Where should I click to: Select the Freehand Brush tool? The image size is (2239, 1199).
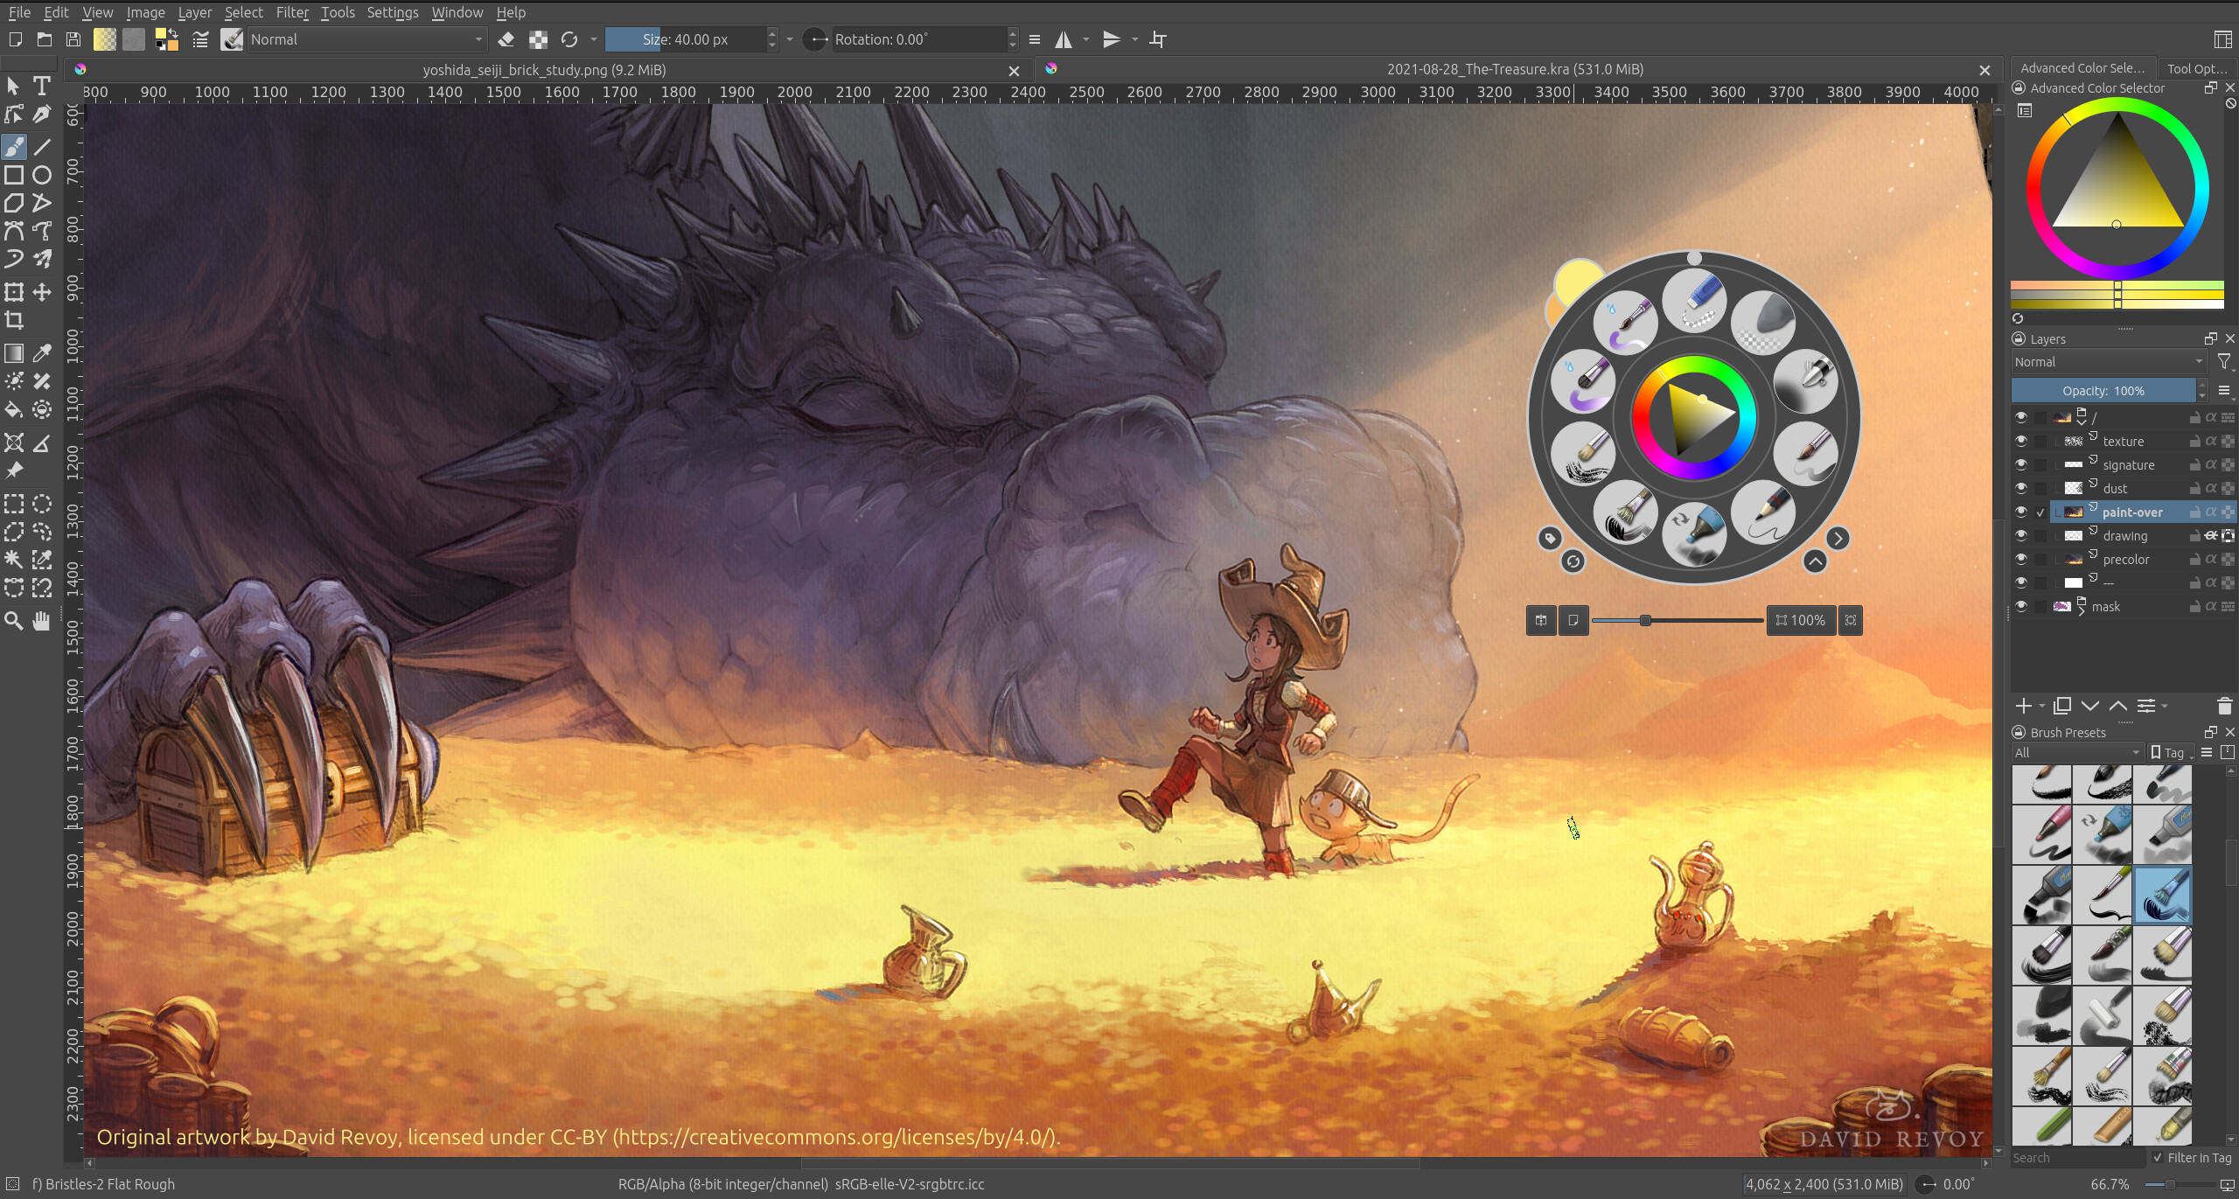click(x=14, y=146)
